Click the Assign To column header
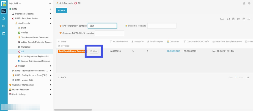This screenshot has height=111, width=253. tap(137, 41)
